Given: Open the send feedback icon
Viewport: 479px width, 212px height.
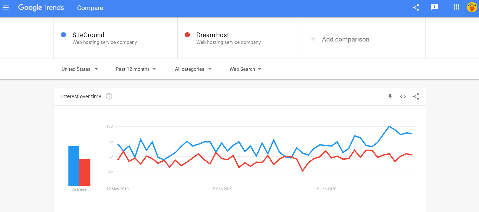Looking at the screenshot, I should coord(435,7).
